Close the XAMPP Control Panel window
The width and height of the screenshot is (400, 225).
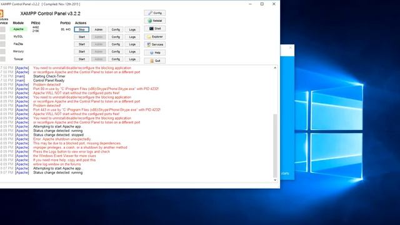[274, 4]
